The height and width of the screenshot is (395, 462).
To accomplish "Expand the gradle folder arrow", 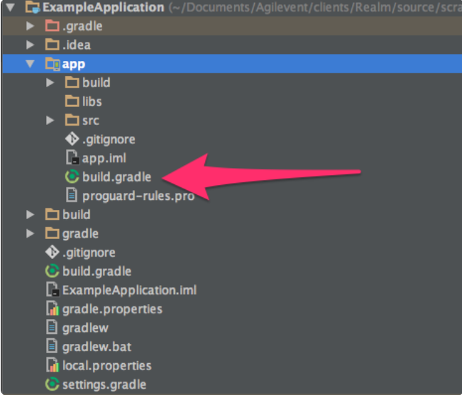I will (x=30, y=233).
